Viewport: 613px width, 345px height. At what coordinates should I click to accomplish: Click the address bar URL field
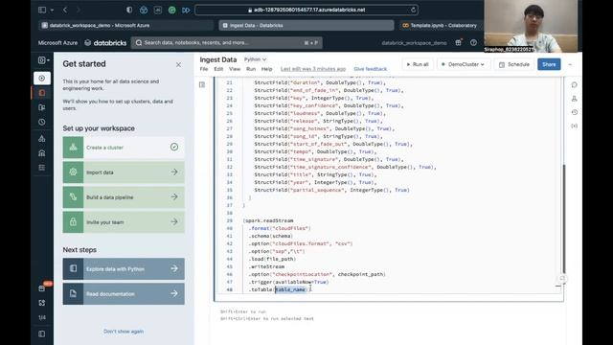point(306,10)
